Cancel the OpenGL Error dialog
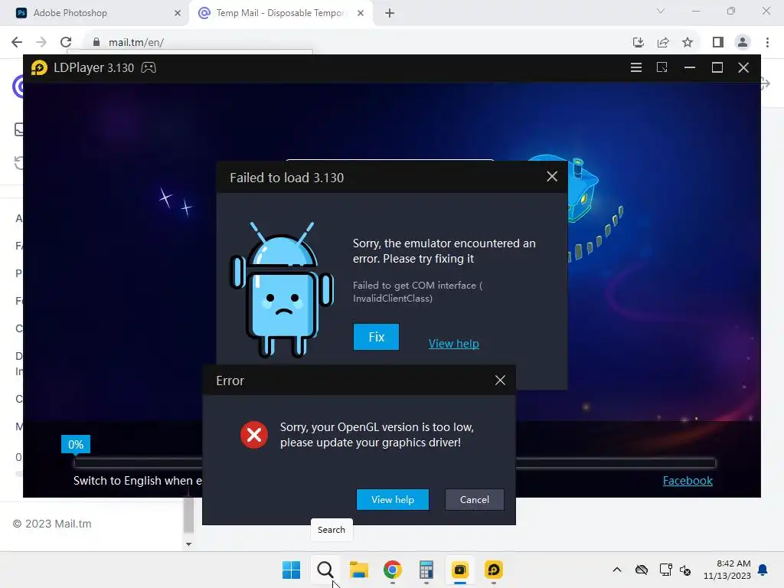The height and width of the screenshot is (588, 784). click(474, 499)
